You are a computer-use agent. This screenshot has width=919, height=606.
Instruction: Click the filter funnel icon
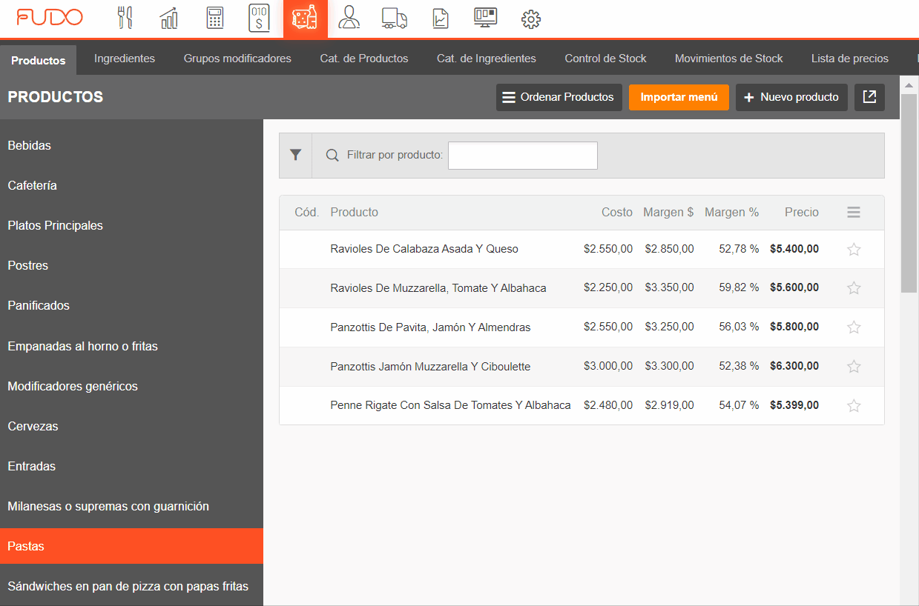(295, 155)
